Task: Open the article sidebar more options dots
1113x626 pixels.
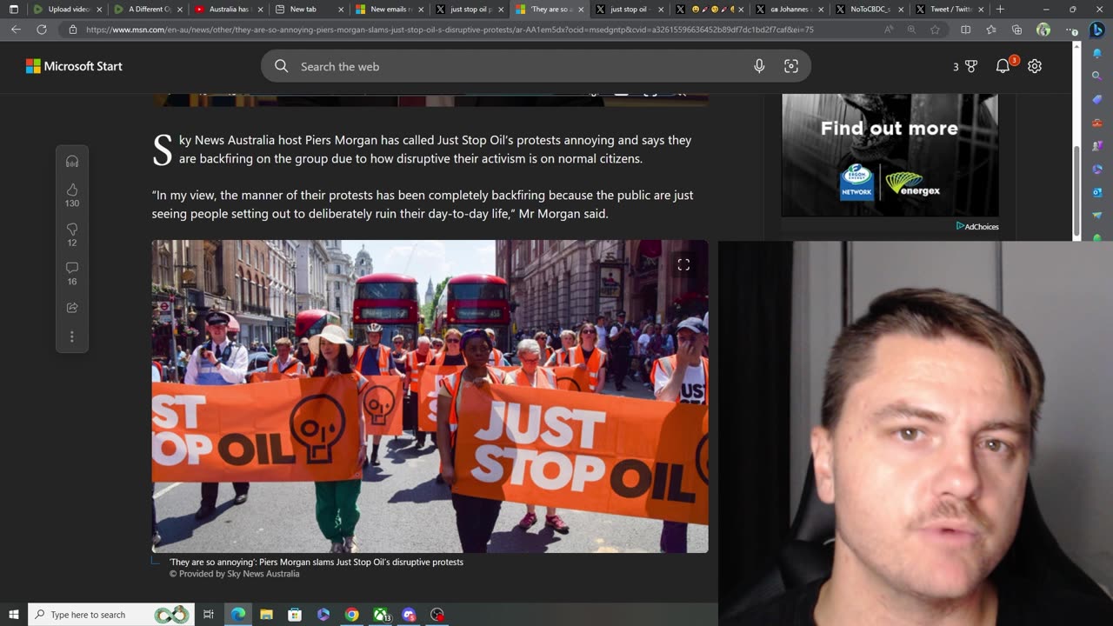Action: click(x=72, y=336)
